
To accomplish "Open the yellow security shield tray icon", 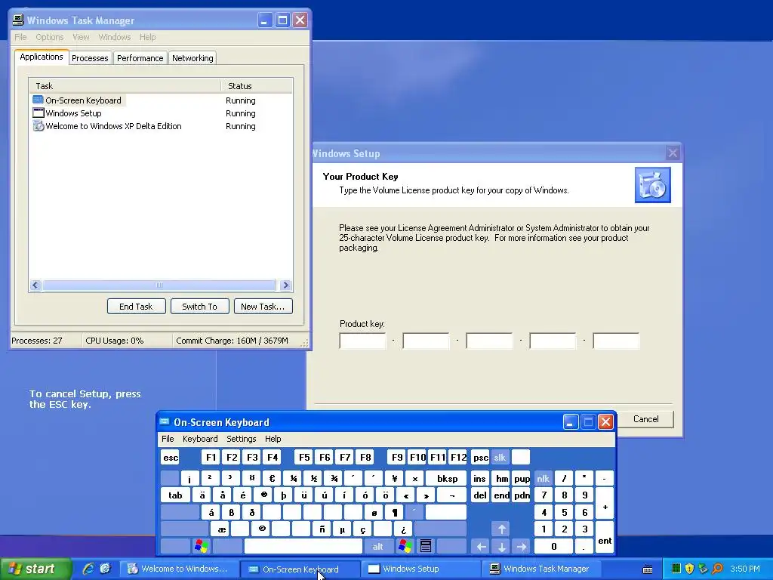I will pyautogui.click(x=690, y=569).
